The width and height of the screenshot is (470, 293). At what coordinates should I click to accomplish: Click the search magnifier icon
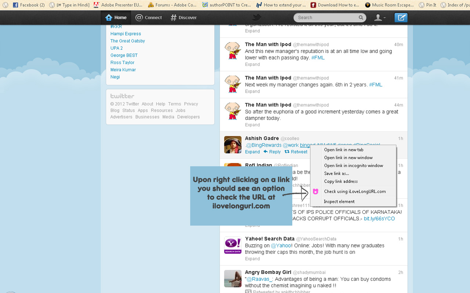tap(361, 18)
